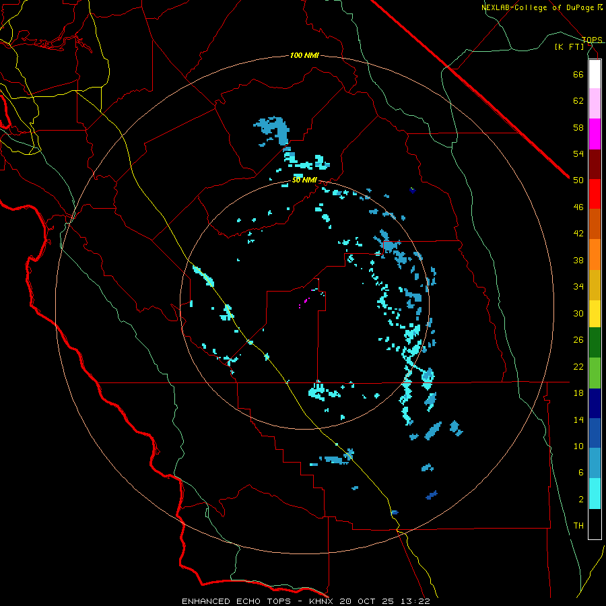Pick the magenta color band in the legend

(x=595, y=134)
